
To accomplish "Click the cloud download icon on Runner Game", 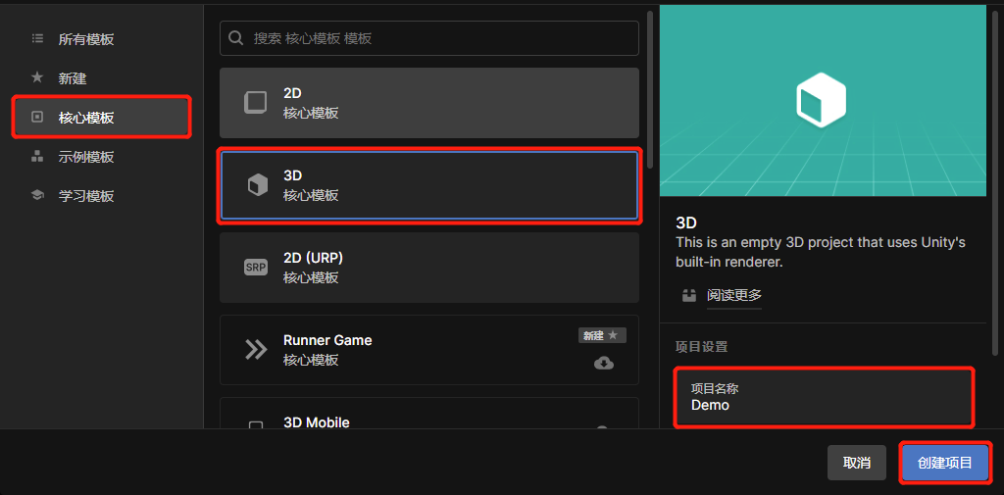I will click(x=604, y=364).
